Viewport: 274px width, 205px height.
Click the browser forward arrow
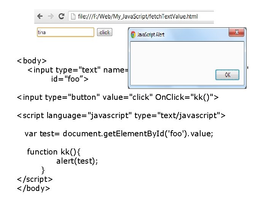tap(51, 16)
